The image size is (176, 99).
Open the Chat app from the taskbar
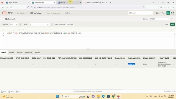93,96
